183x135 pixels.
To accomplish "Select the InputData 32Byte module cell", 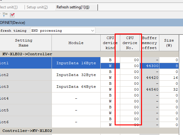I will point(76,75).
